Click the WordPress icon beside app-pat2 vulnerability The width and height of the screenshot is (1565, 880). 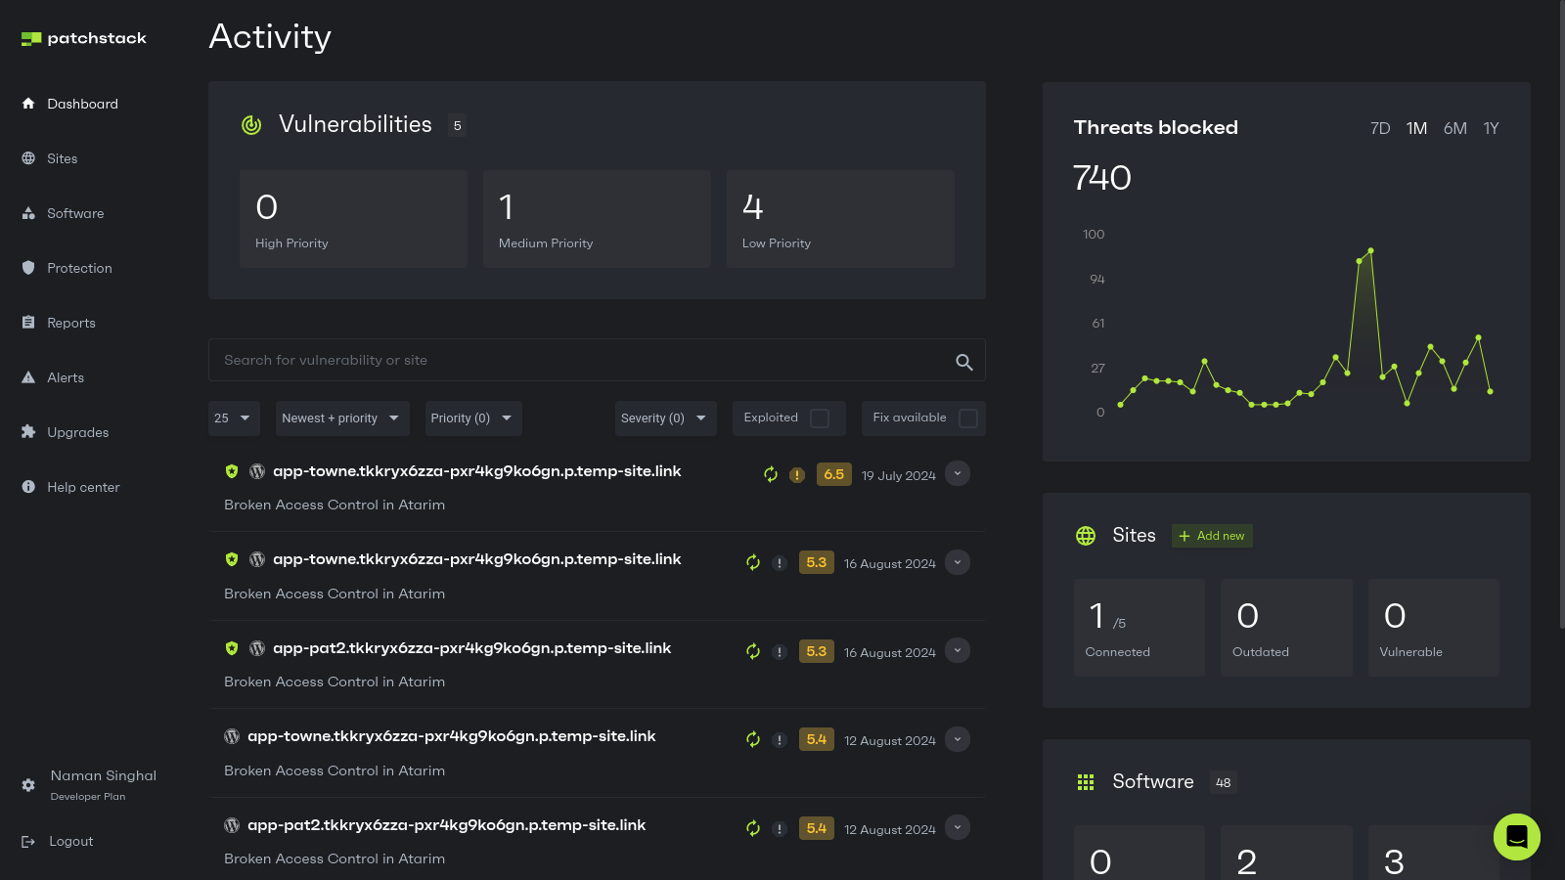257,647
